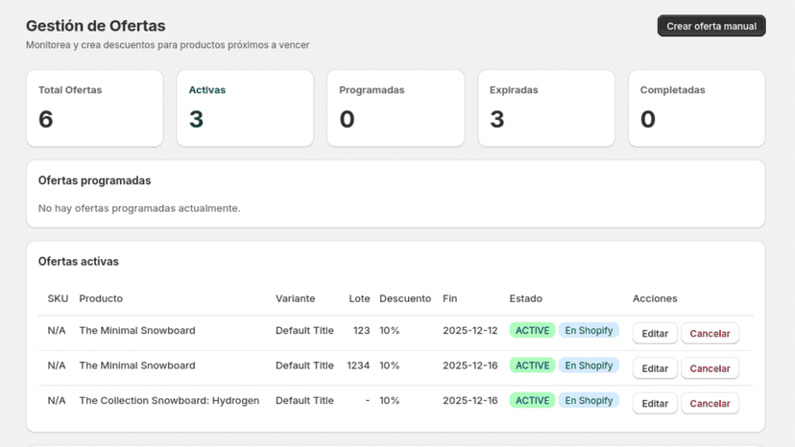This screenshot has width=795, height=447.
Task: Edit the Collection Snowboard: Hydrogen offer
Action: (655, 404)
